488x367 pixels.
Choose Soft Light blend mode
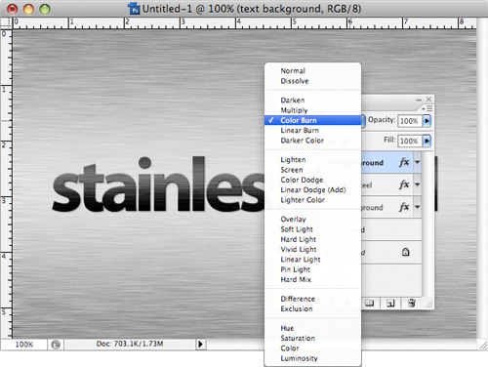(312, 229)
